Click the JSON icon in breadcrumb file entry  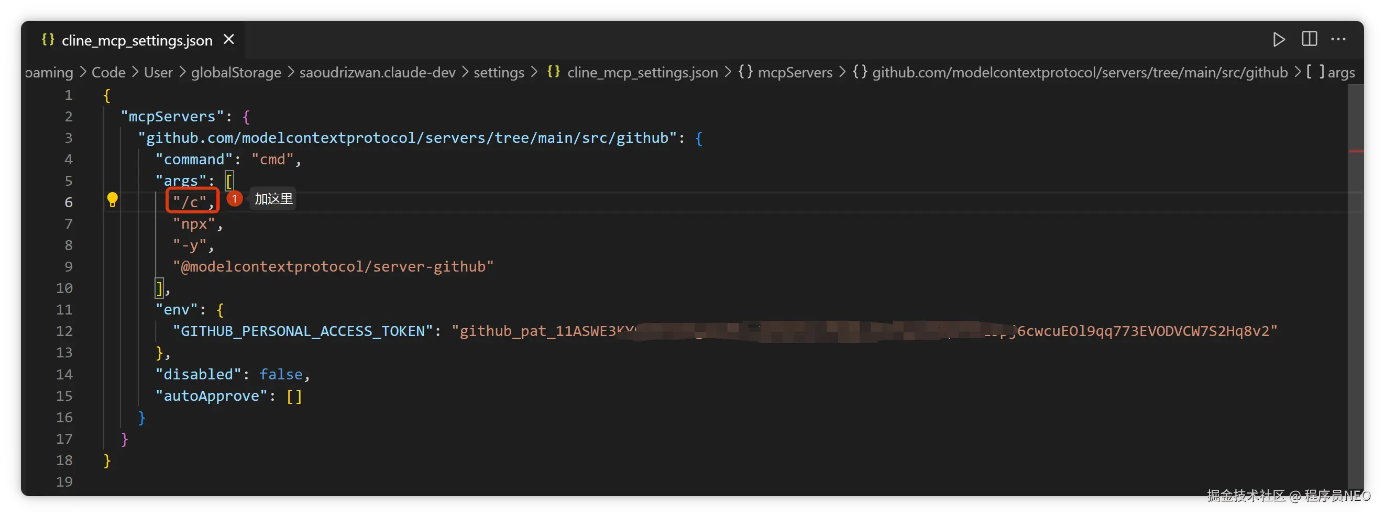point(553,71)
